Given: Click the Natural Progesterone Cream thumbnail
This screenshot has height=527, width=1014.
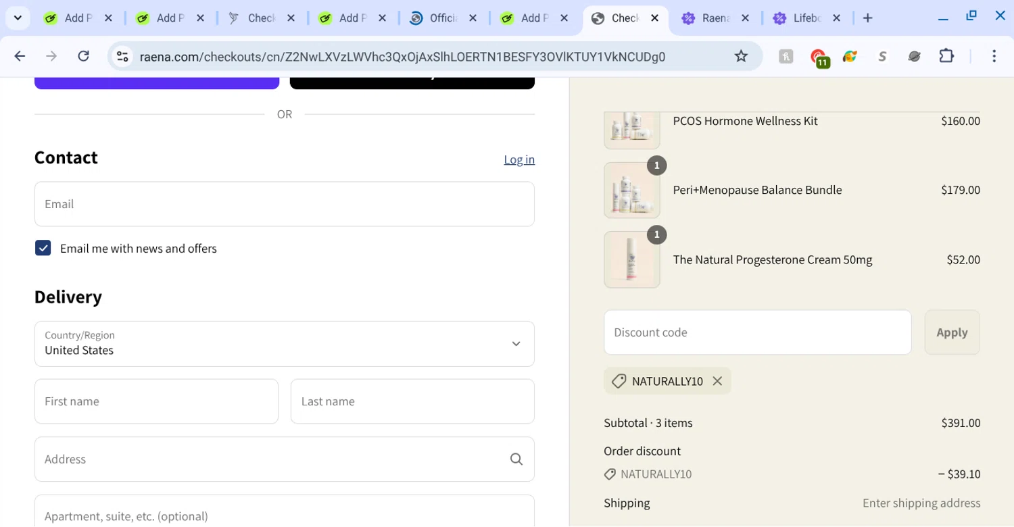Looking at the screenshot, I should pos(631,259).
